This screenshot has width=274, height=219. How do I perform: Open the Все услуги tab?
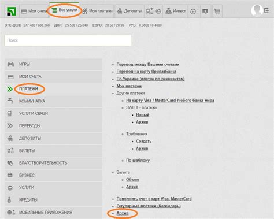coord(64,10)
